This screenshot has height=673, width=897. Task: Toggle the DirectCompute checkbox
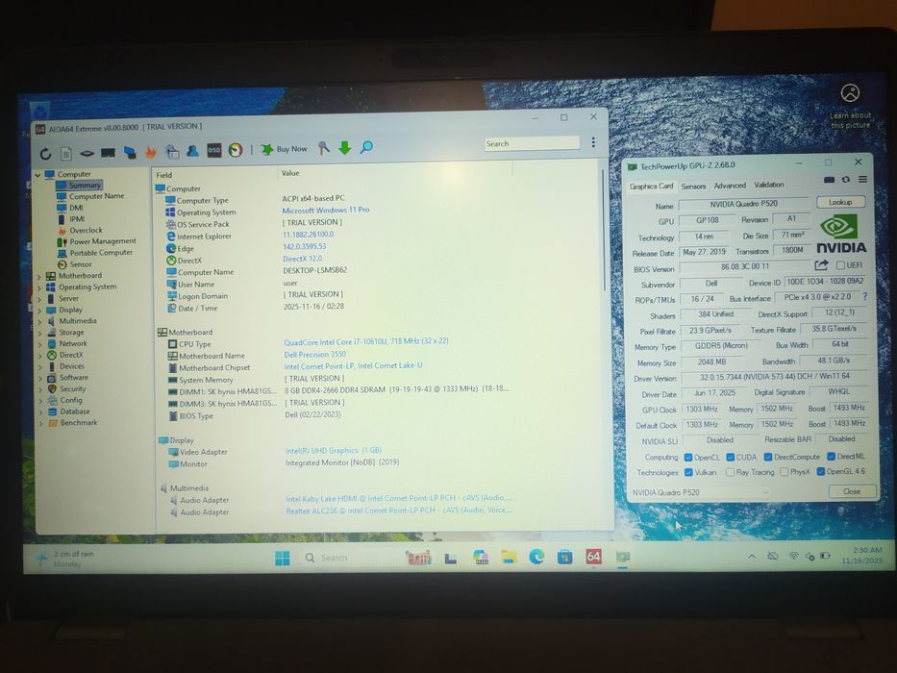point(768,457)
